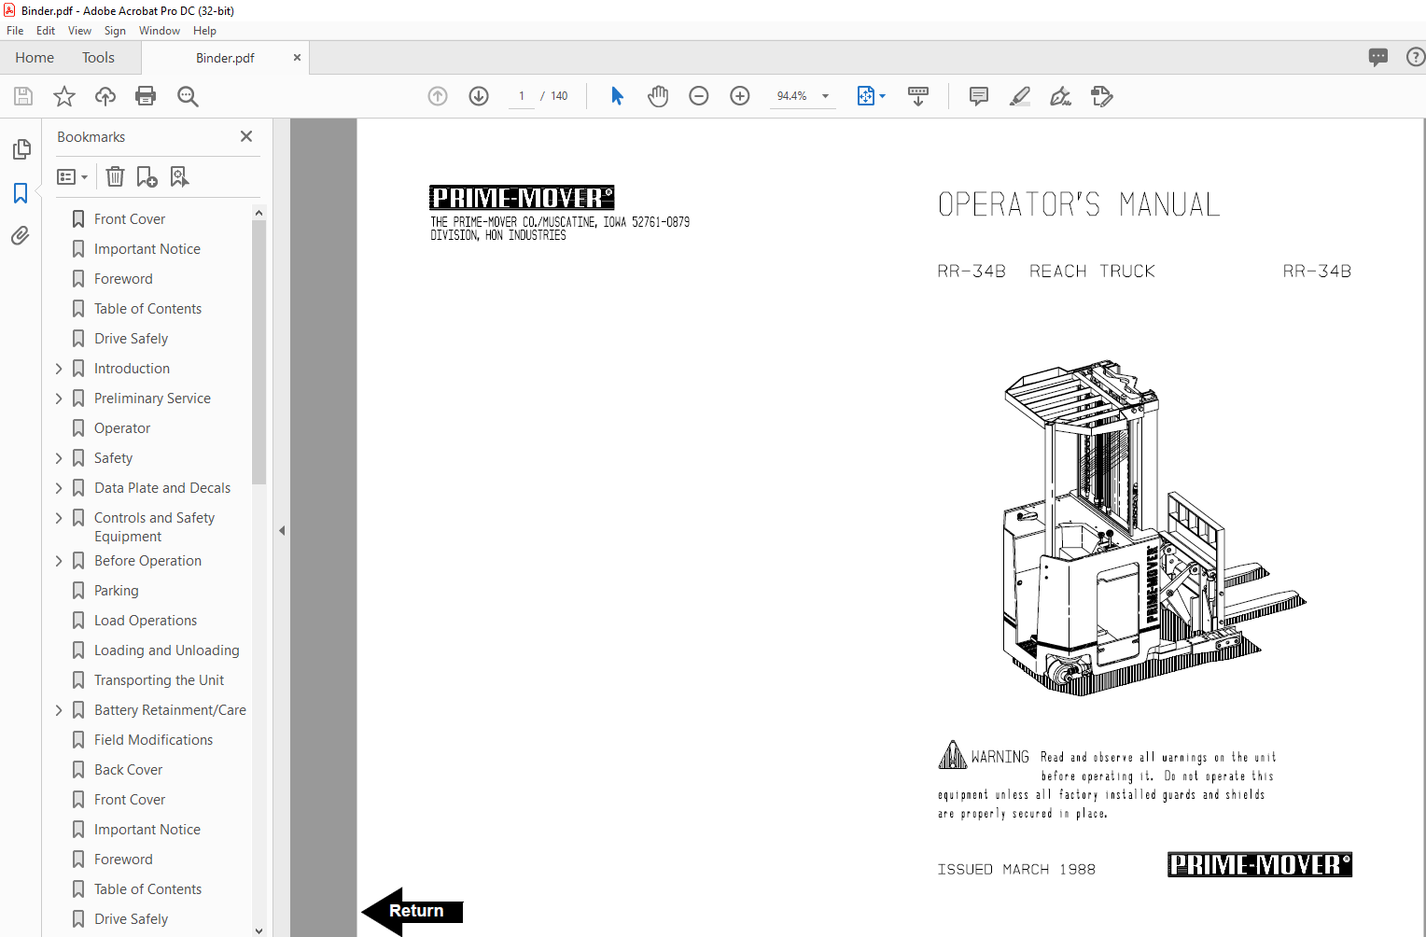Click bookmarks scrollbar down arrow
The image size is (1426, 937).
coord(259,930)
